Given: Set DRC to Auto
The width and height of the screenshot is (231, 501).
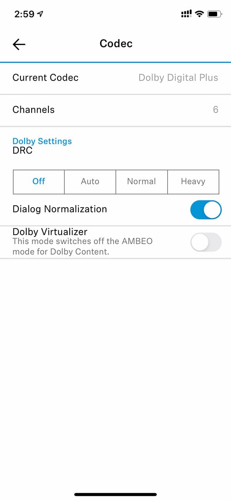Looking at the screenshot, I should (x=90, y=182).
